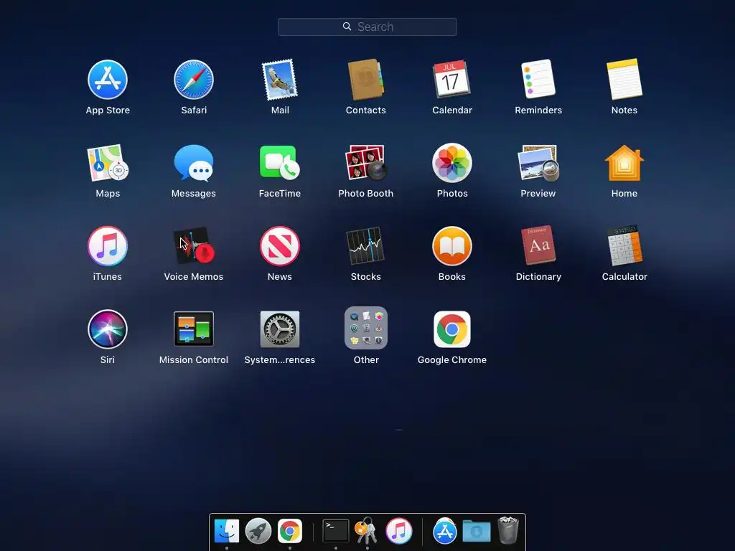Open the Maps app

click(x=108, y=163)
